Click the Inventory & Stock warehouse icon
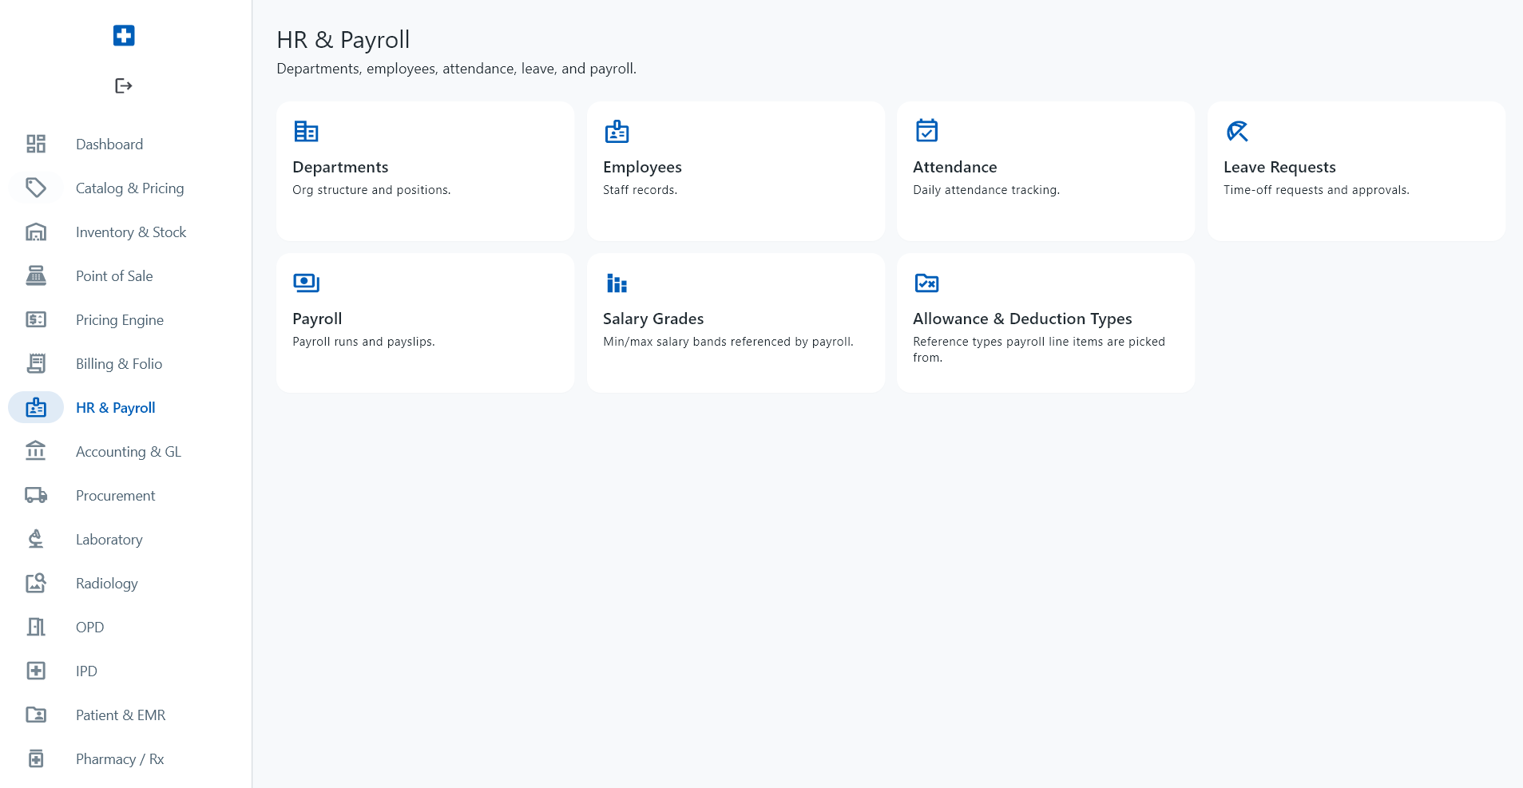This screenshot has width=1523, height=788. coord(36,232)
